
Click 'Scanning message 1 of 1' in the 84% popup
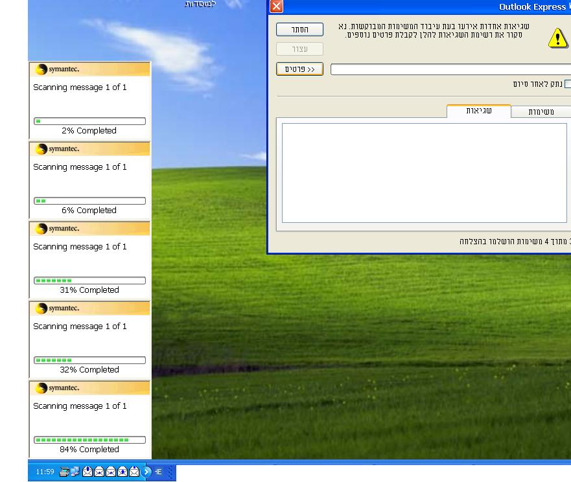pos(80,406)
